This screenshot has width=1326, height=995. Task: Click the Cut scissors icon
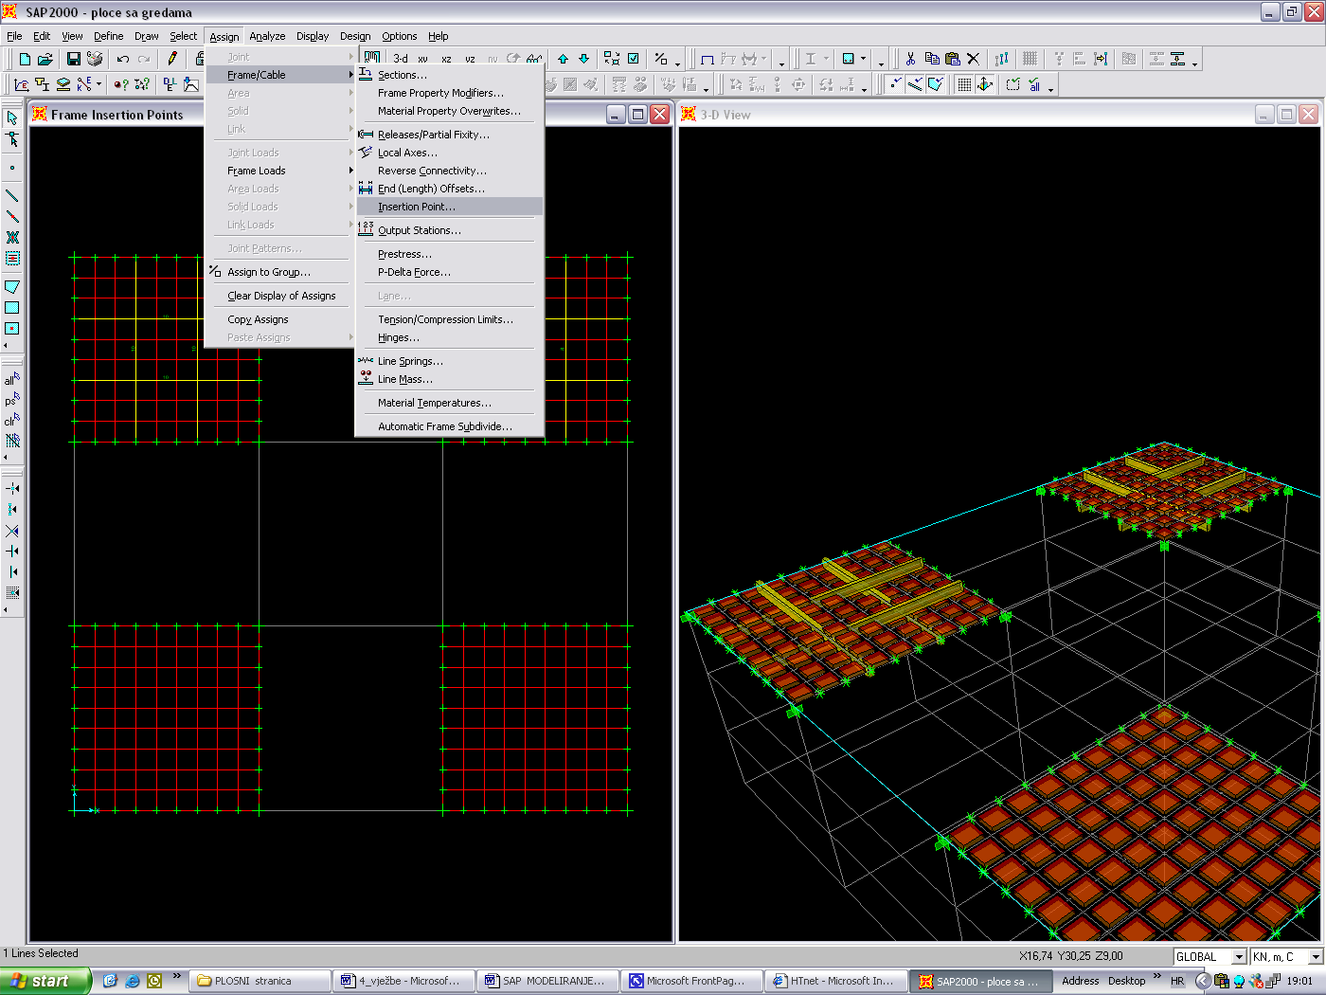(x=910, y=59)
